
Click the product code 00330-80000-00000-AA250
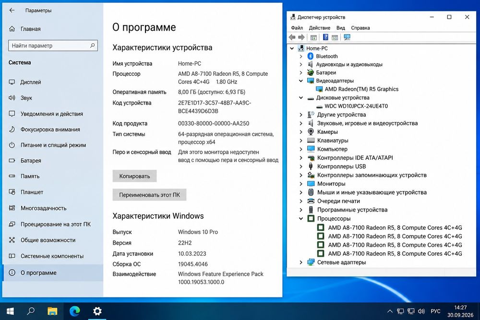tap(214, 123)
